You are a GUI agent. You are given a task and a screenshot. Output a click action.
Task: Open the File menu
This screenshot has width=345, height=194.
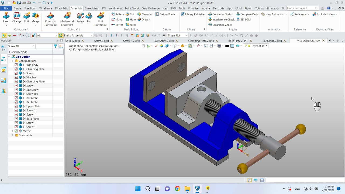[6, 8]
